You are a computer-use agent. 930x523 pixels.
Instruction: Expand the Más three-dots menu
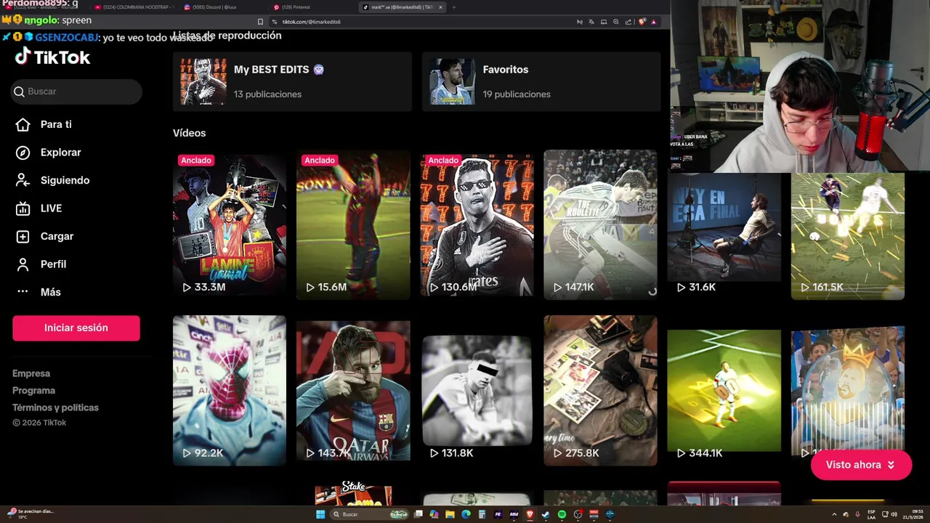(23, 292)
